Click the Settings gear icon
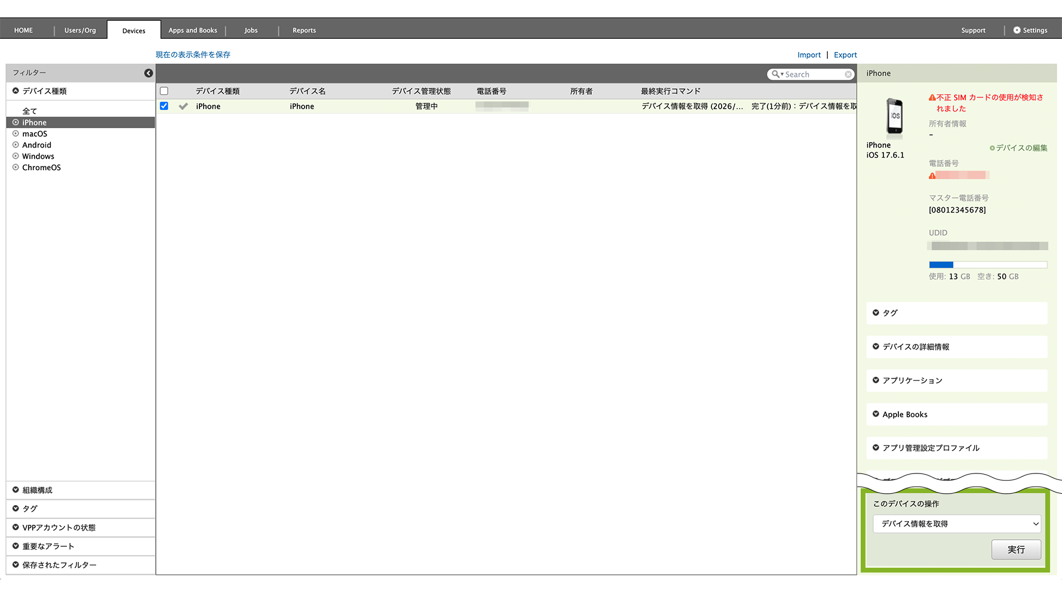 (1017, 30)
